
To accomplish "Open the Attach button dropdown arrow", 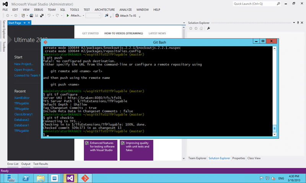I will point(83,16).
